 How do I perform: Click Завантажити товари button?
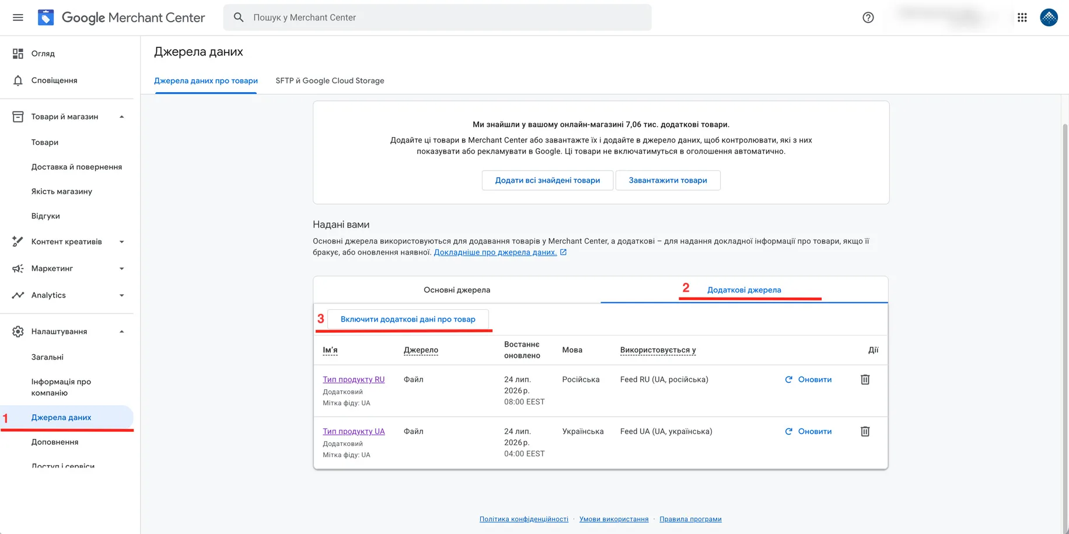tap(668, 180)
